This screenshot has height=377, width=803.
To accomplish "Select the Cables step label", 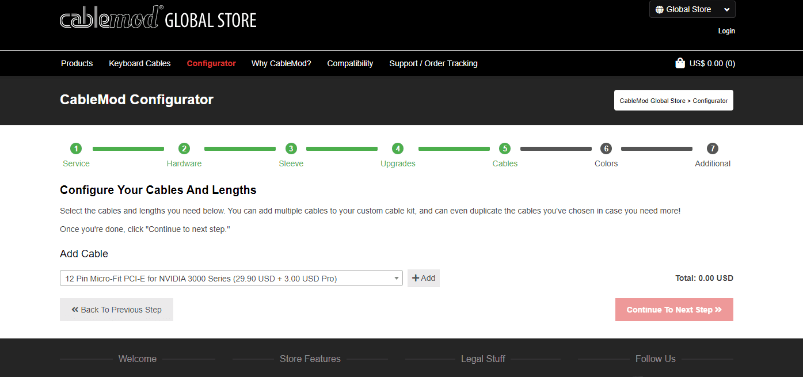I will point(505,163).
